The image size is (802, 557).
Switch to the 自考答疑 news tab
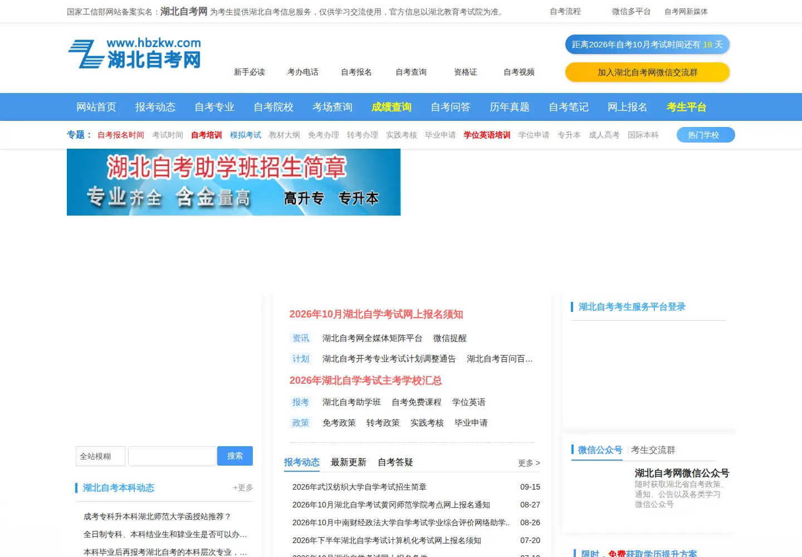(x=395, y=462)
